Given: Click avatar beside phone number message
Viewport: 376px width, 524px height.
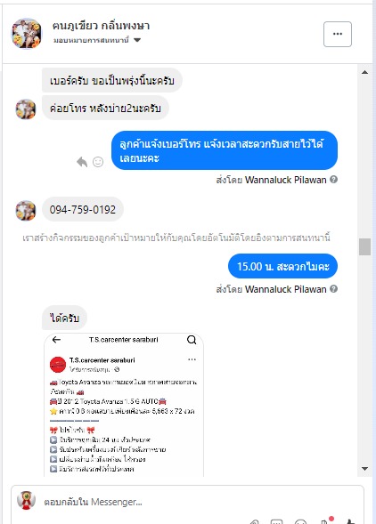Looking at the screenshot, I should coord(26,211).
